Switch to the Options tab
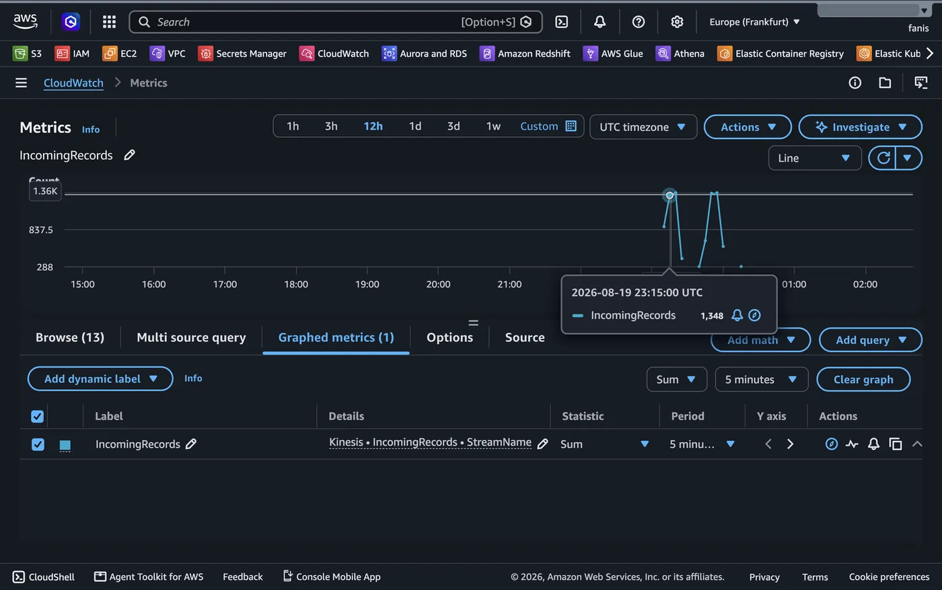The height and width of the screenshot is (590, 942). click(449, 337)
